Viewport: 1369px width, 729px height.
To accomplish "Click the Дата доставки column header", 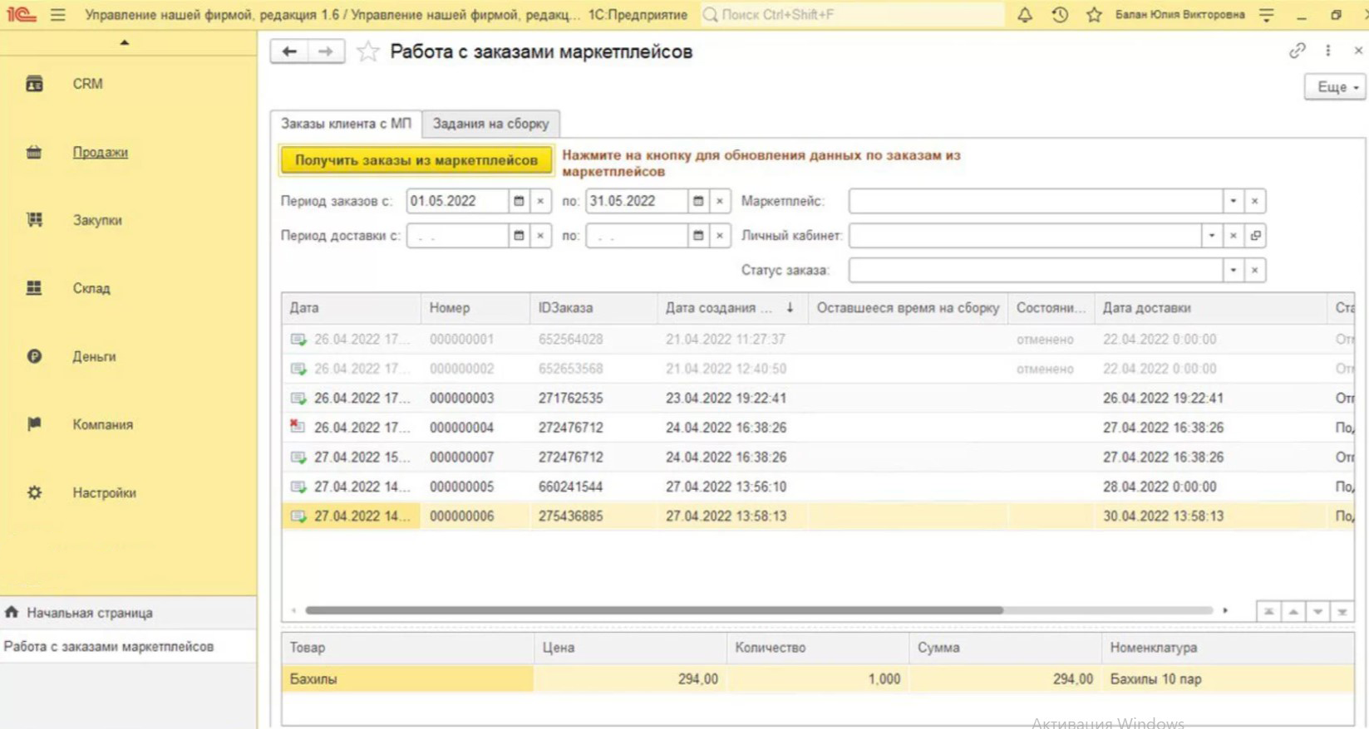I will [x=1210, y=308].
